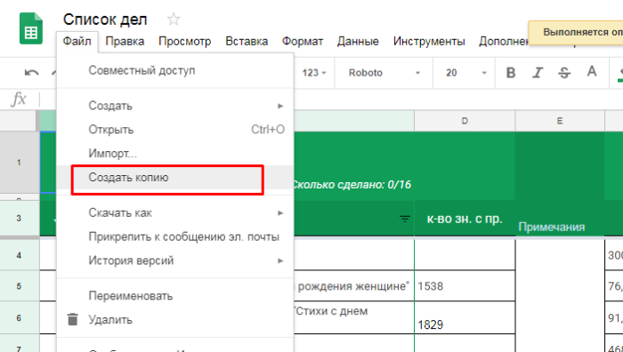Select column E header
Image resolution: width=623 pixels, height=352 pixels.
560,121
